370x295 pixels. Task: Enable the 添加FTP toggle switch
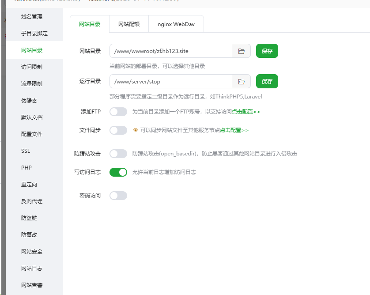point(118,112)
